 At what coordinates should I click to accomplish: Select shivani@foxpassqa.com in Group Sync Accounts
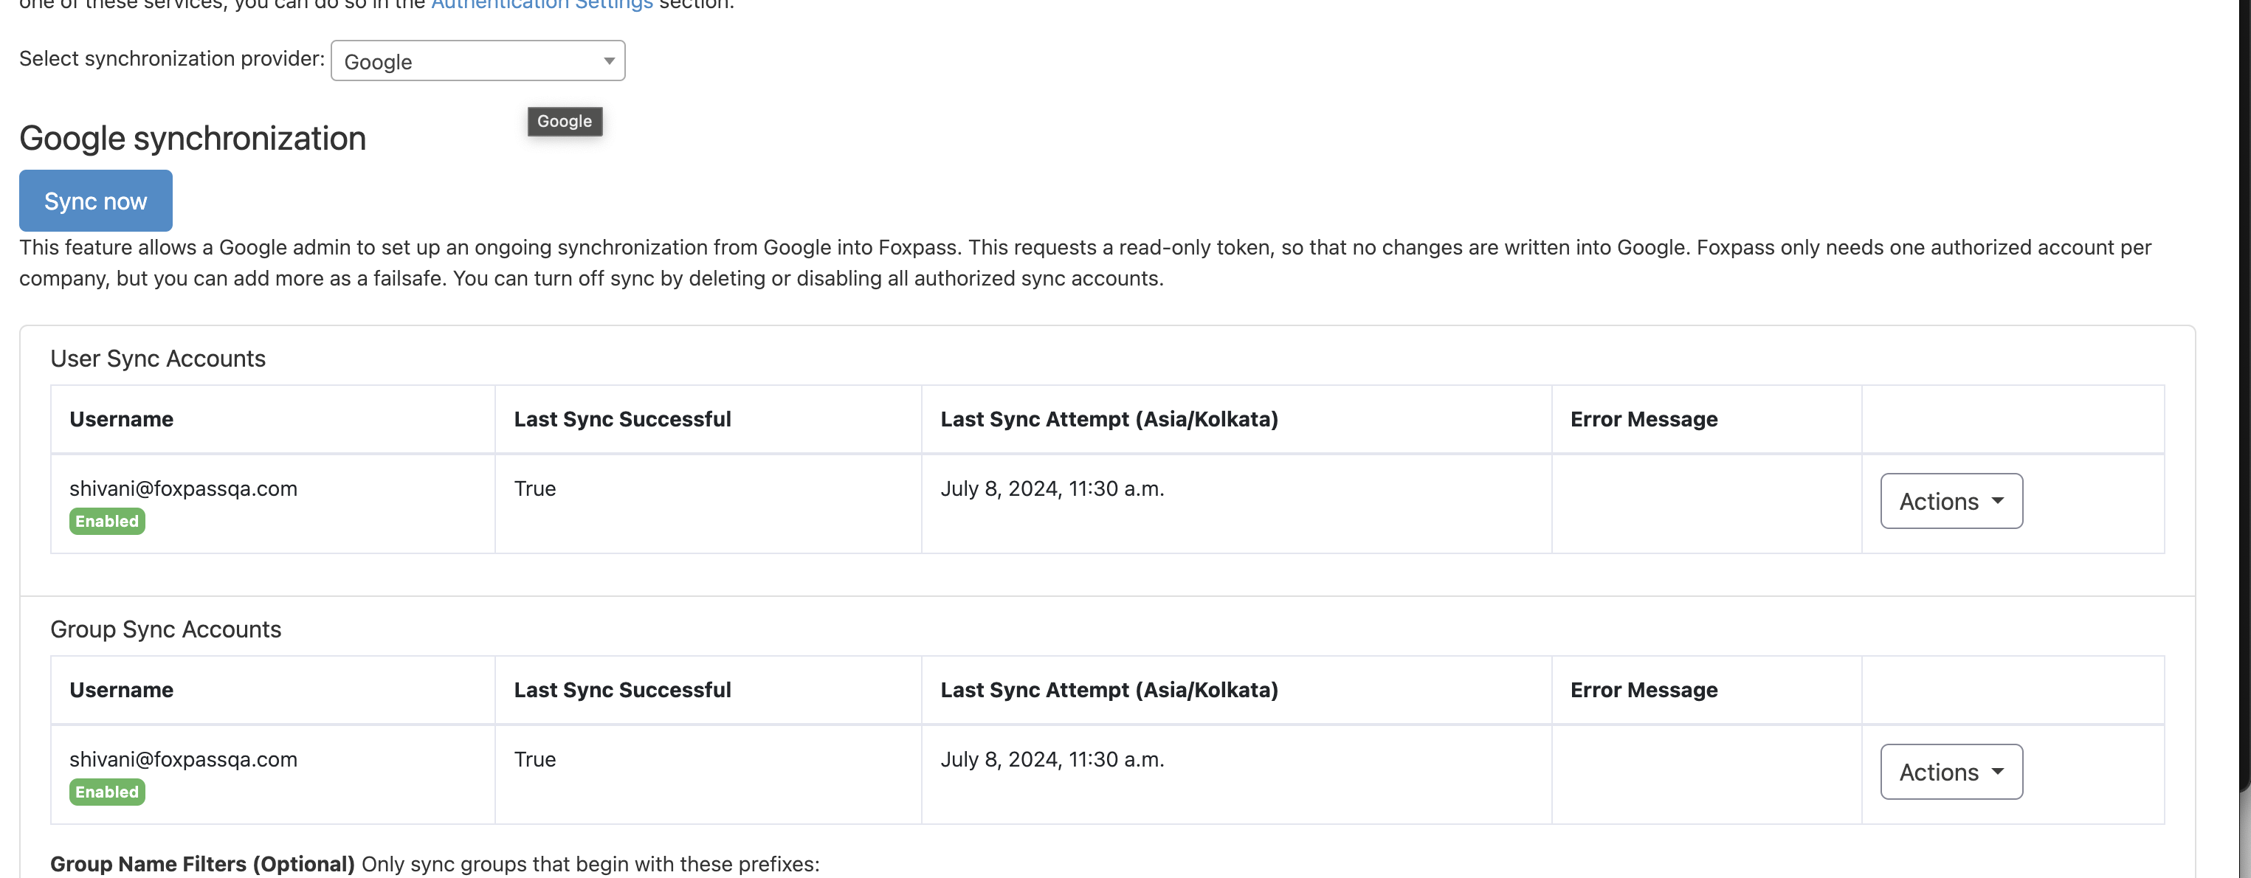coord(184,759)
